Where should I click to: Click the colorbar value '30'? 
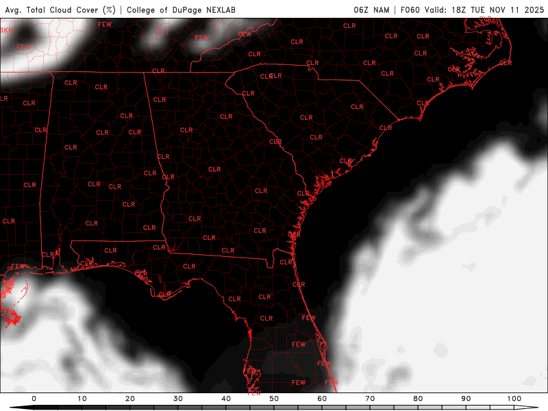[178, 399]
